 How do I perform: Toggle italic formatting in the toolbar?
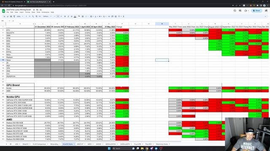pos(68,16)
